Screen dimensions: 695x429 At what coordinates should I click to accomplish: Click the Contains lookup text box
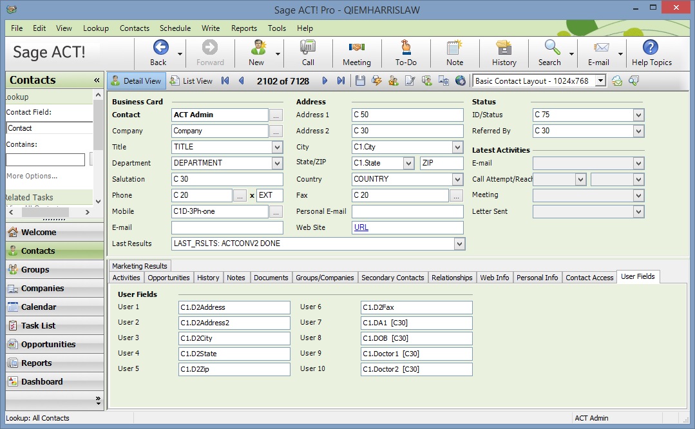tap(45, 160)
